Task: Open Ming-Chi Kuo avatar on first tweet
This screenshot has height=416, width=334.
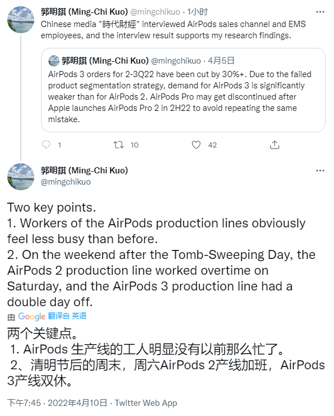Action: coord(21,20)
